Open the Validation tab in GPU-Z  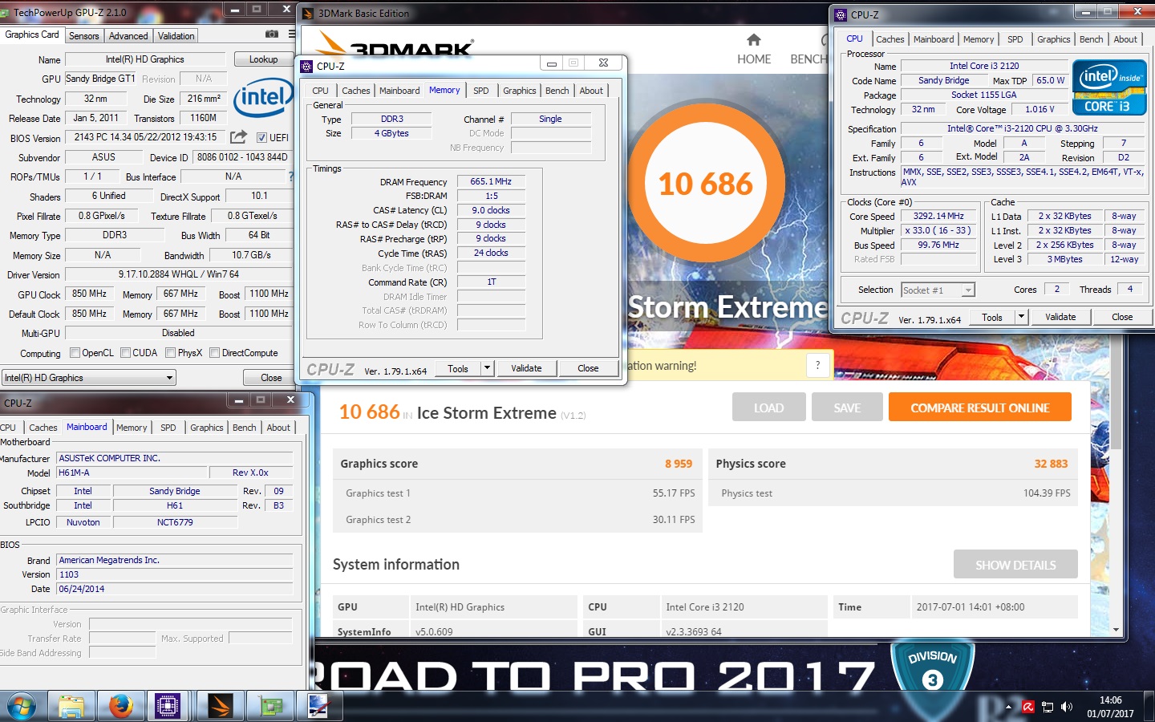pyautogui.click(x=176, y=35)
